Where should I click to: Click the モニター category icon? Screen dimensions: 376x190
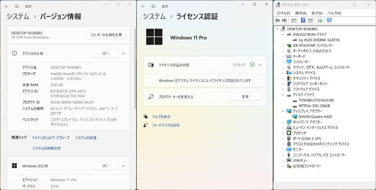289,149
